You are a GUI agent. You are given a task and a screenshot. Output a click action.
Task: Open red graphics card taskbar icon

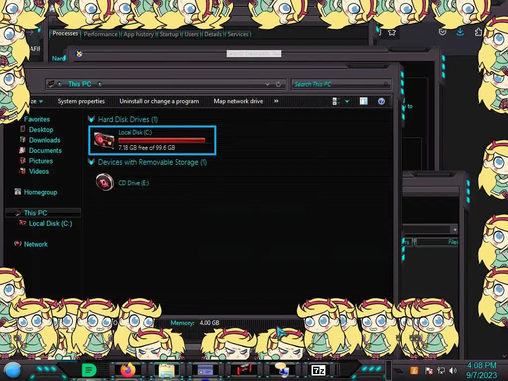tap(244, 370)
